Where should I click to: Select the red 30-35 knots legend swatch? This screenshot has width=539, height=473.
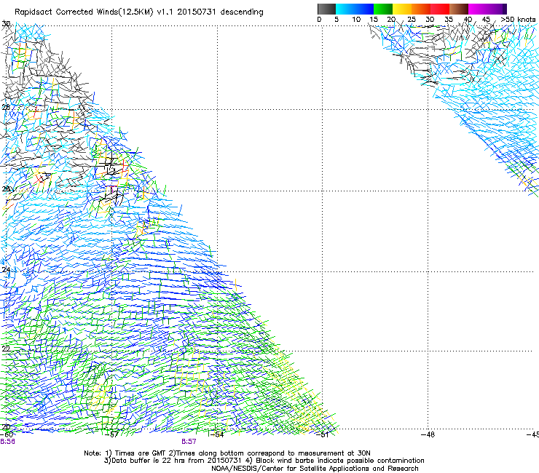(440, 9)
